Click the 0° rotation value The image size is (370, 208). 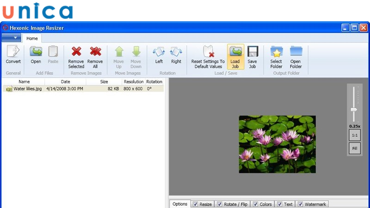tap(149, 89)
